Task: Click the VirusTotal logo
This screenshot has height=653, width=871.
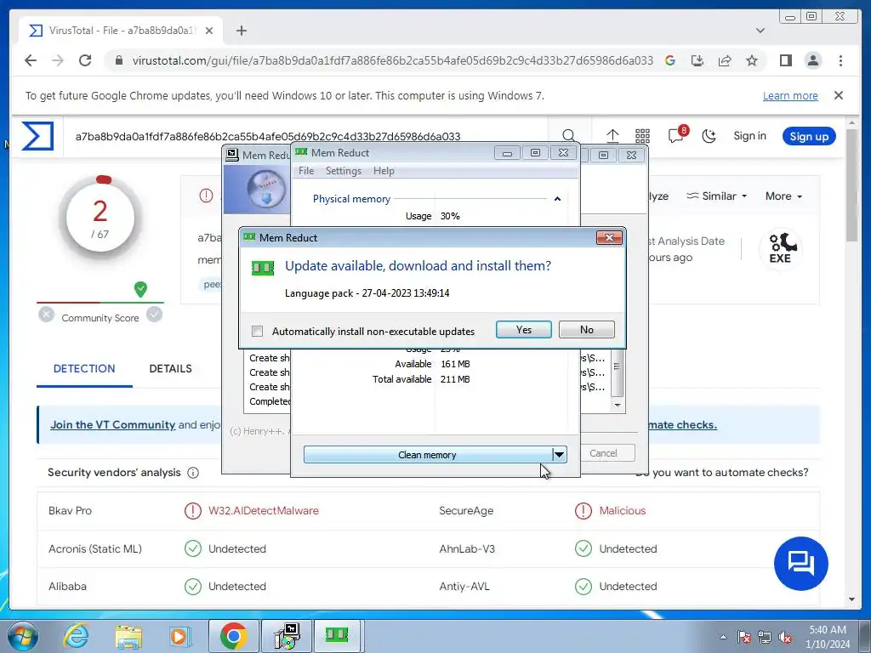Action: click(37, 136)
